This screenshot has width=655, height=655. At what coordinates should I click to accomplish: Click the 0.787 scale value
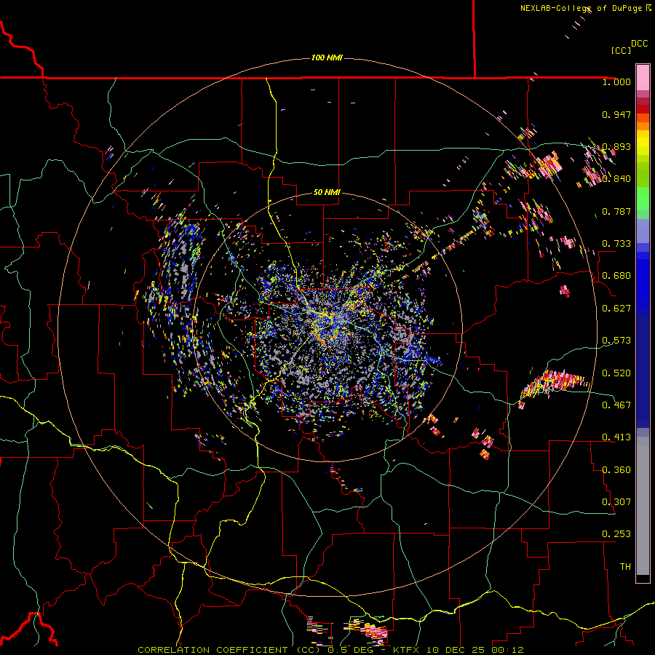(616, 211)
